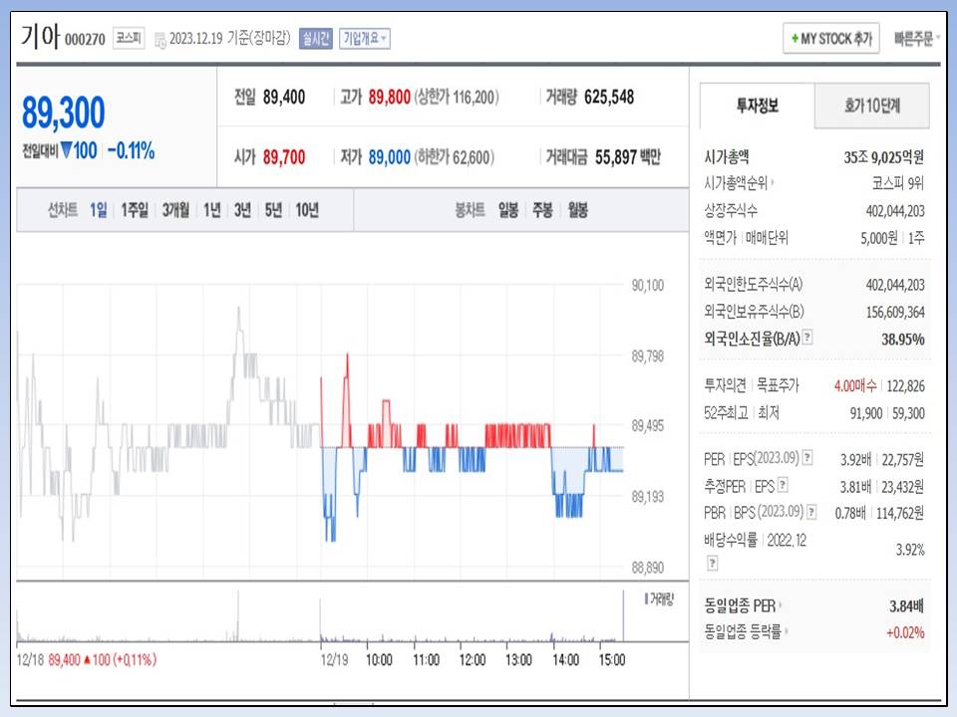The height and width of the screenshot is (717, 957).
Task: Click the 코스피 9위 ranking value
Action: pyautogui.click(x=898, y=183)
